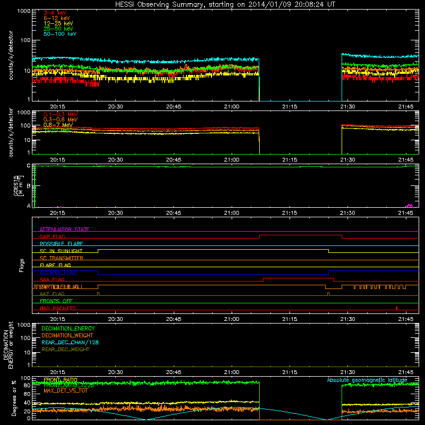The image size is (425, 425).
Task: Select the 25-50 keV legend label
Action: 58,29
